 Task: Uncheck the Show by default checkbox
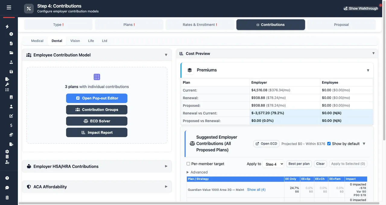329,144
